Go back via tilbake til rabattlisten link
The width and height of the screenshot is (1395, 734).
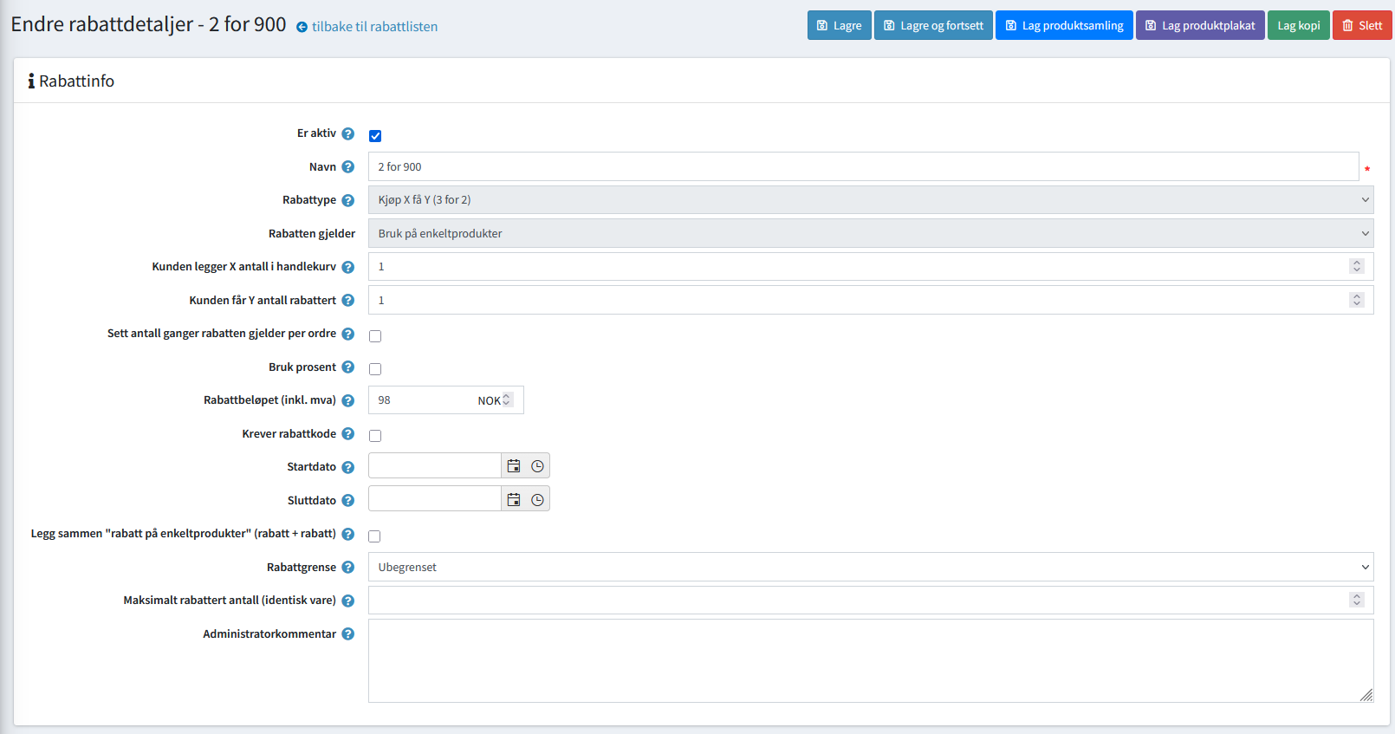coord(373,27)
